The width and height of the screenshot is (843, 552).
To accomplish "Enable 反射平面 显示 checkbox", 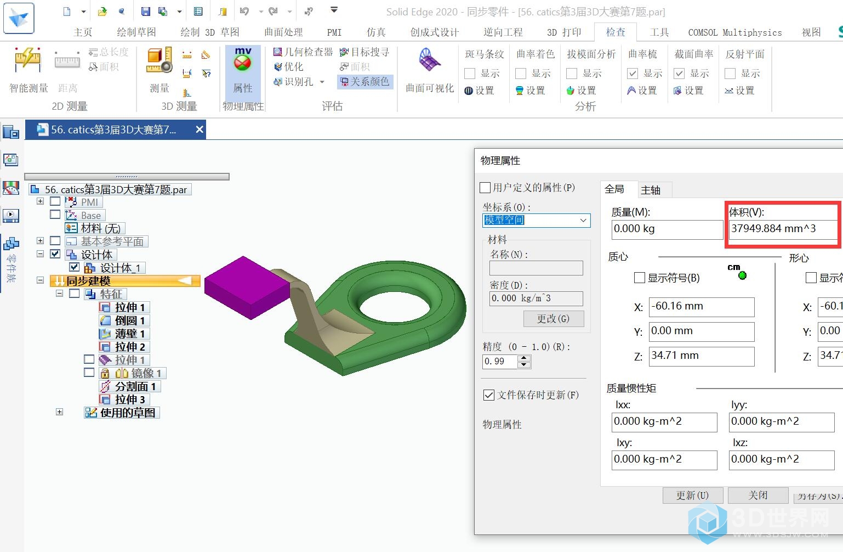I will (x=730, y=74).
